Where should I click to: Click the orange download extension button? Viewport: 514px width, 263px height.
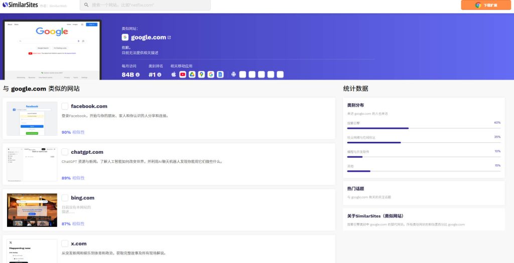coord(486,5)
